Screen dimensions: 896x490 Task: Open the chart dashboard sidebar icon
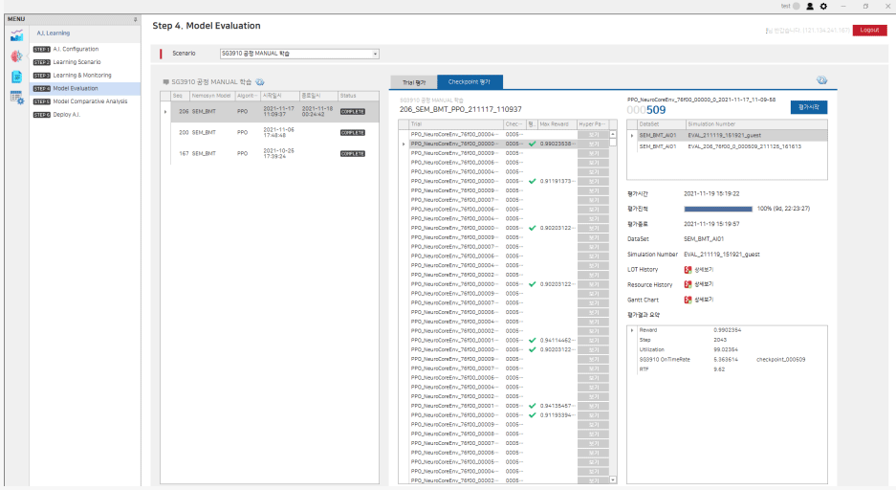(16, 35)
